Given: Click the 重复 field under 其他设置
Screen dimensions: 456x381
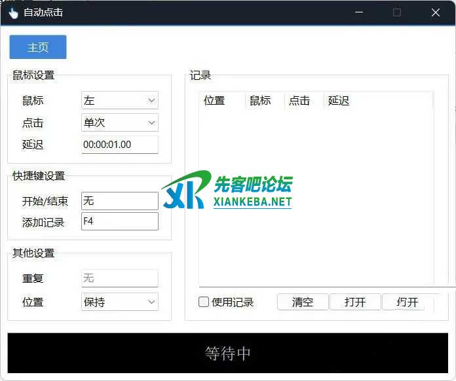Looking at the screenshot, I should coord(120,278).
